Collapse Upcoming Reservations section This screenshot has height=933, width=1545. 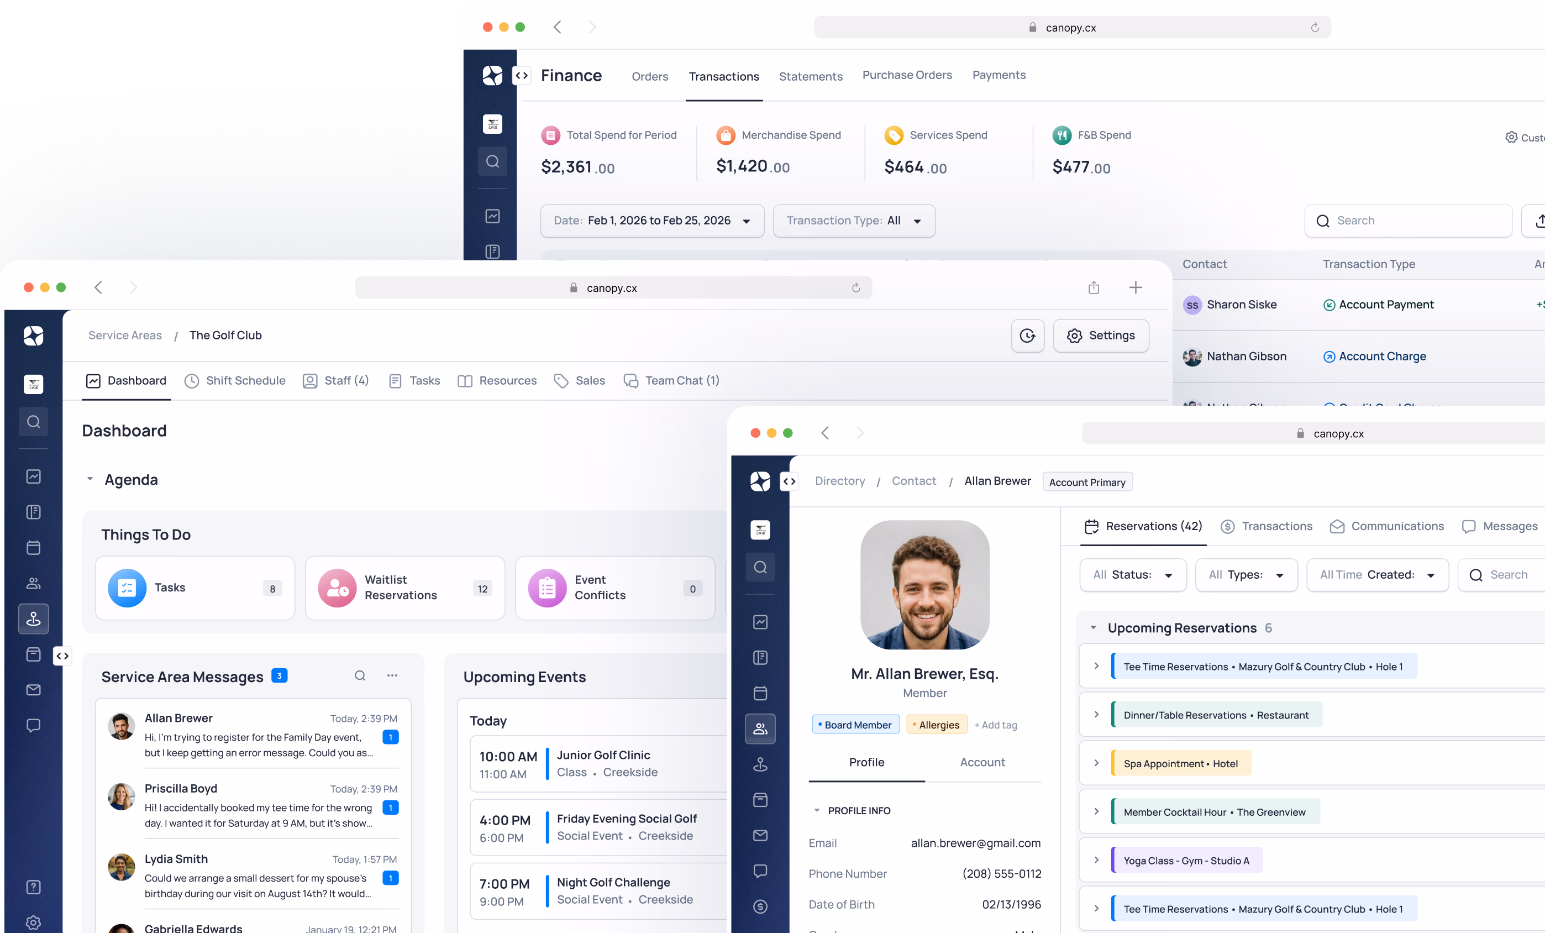coord(1093,628)
